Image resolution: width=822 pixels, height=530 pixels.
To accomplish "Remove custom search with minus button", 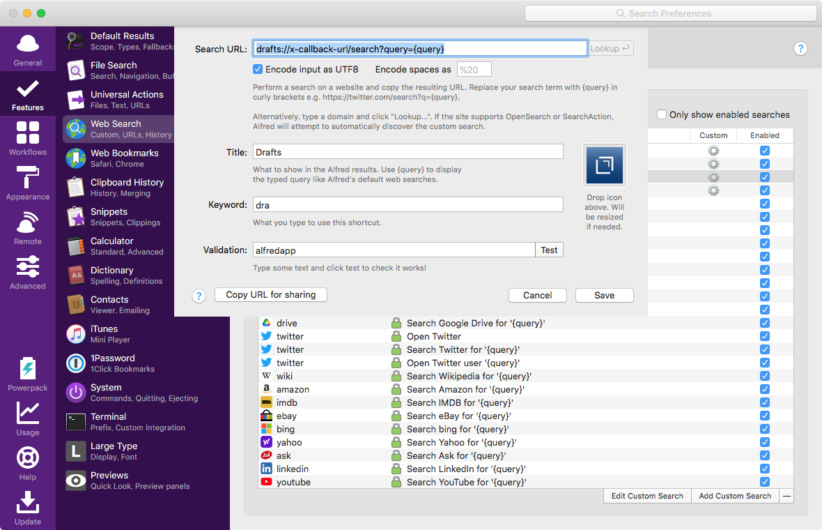I will (786, 496).
